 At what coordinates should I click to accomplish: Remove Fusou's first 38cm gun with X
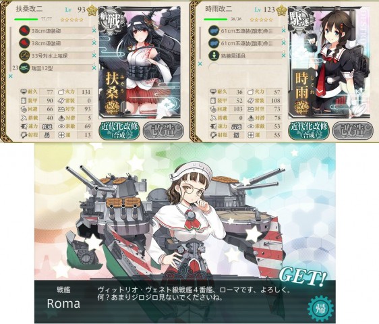(x=94, y=31)
